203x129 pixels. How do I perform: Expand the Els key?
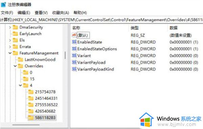pos(10,40)
